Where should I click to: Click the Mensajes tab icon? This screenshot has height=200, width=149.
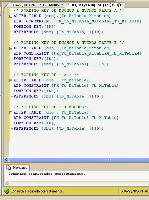click(x=8, y=167)
